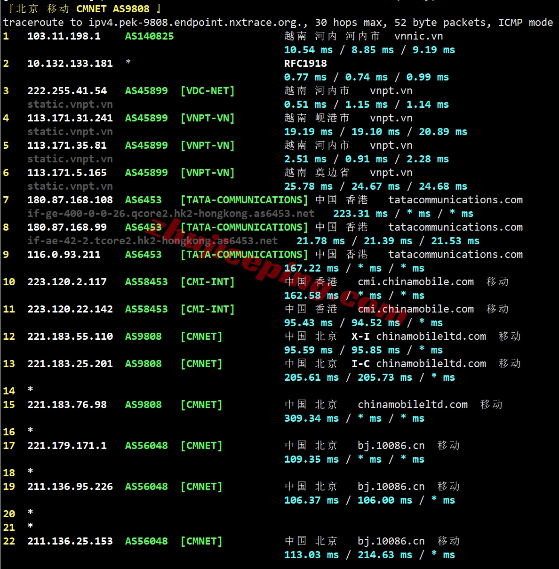
Task: Select the IP 113.171.35.81
Action: pos(67,145)
